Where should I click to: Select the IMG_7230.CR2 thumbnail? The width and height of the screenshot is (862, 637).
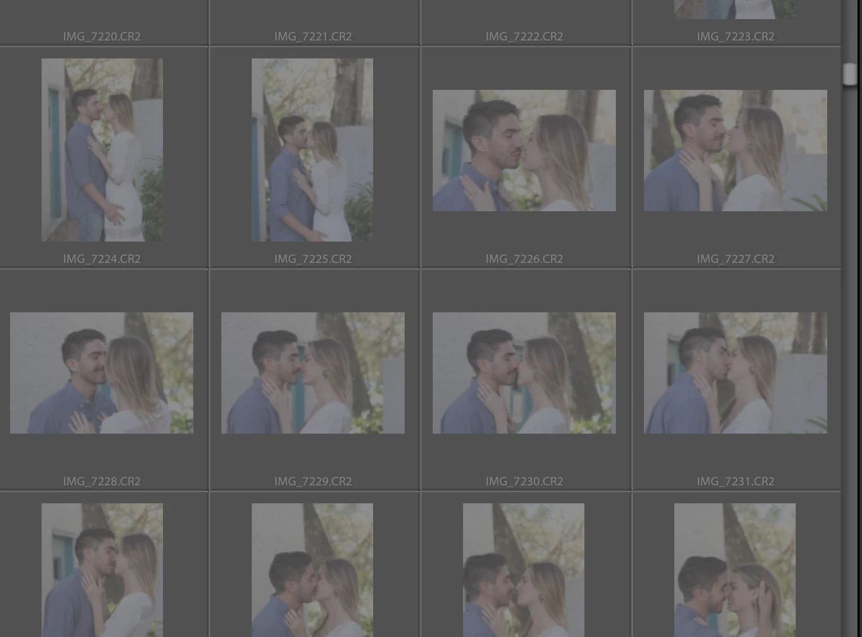[524, 373]
